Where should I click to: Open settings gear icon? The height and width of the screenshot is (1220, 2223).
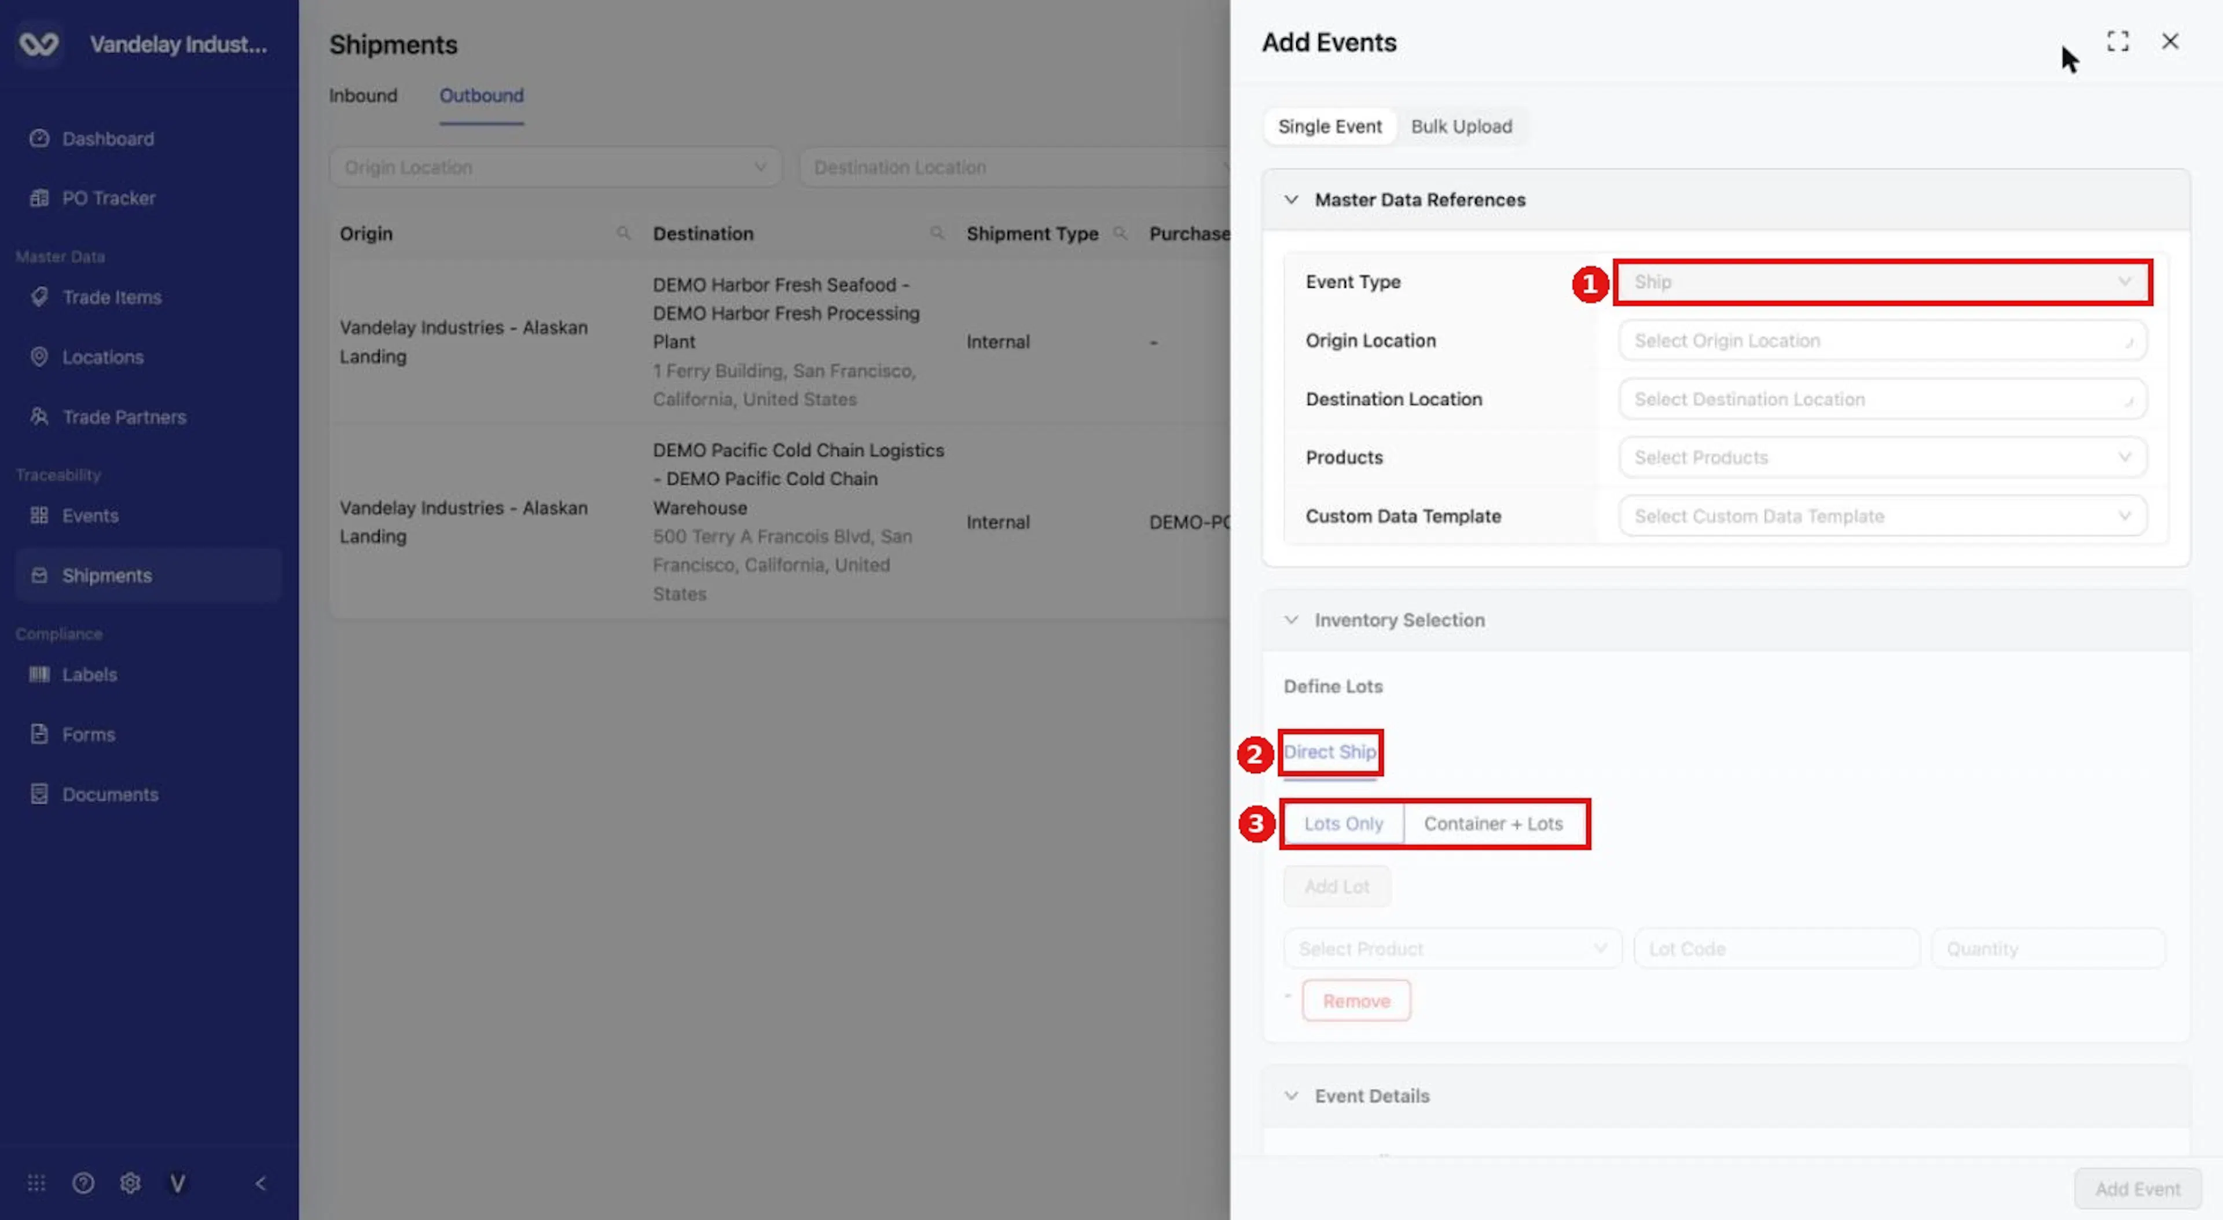(x=130, y=1183)
